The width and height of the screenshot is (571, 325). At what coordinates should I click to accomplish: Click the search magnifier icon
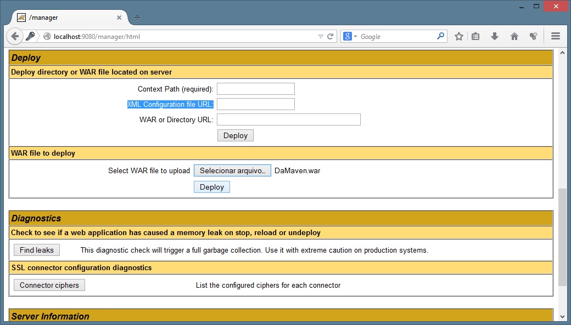point(440,37)
